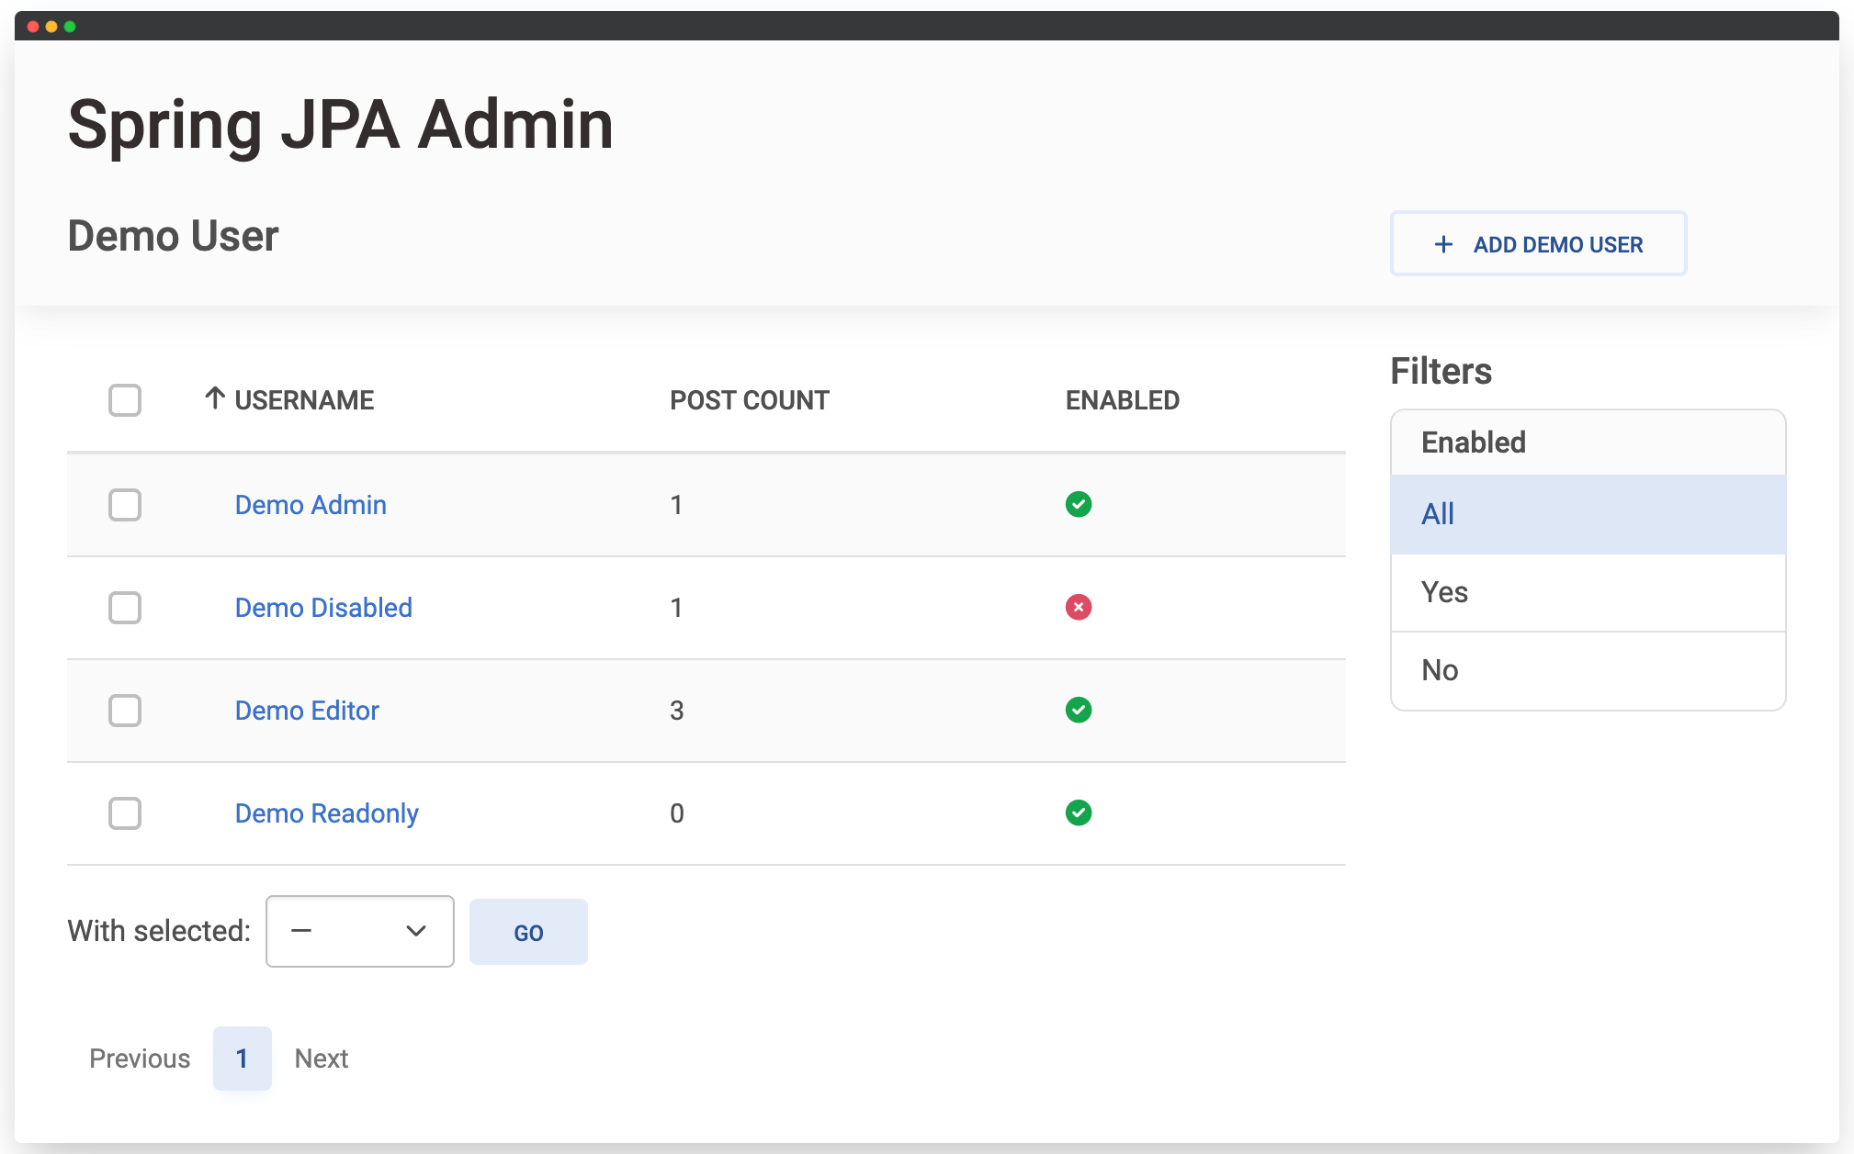Check the box for Demo Editor row
1854x1154 pixels.
tap(125, 711)
